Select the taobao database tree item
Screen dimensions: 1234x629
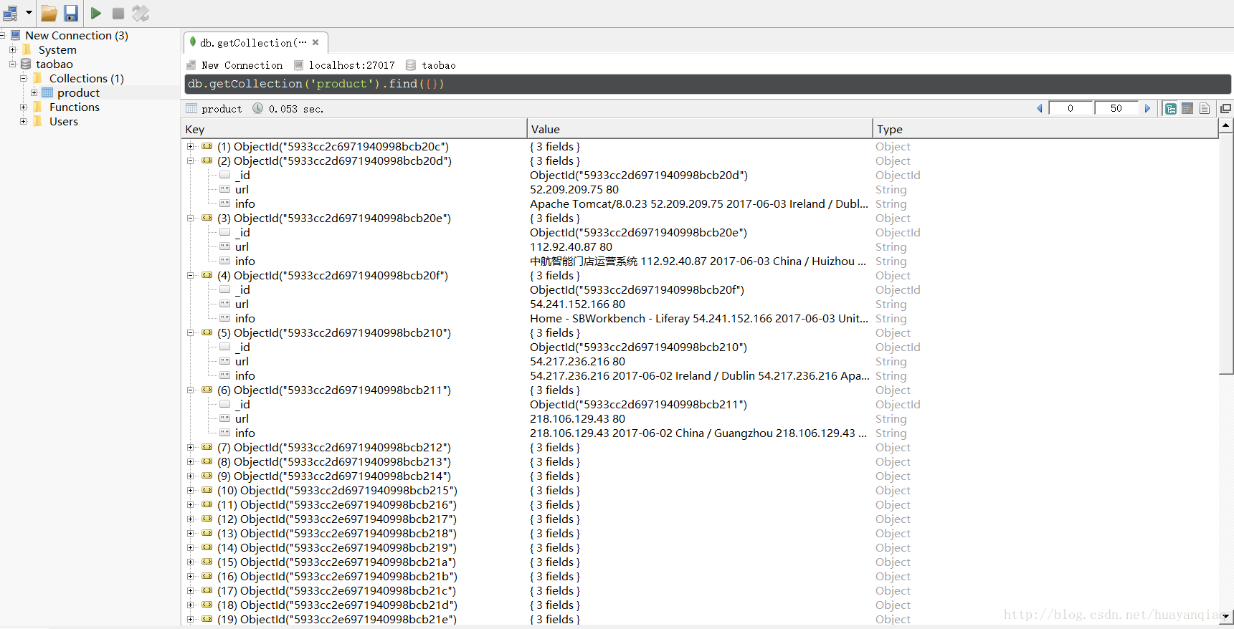coord(54,64)
